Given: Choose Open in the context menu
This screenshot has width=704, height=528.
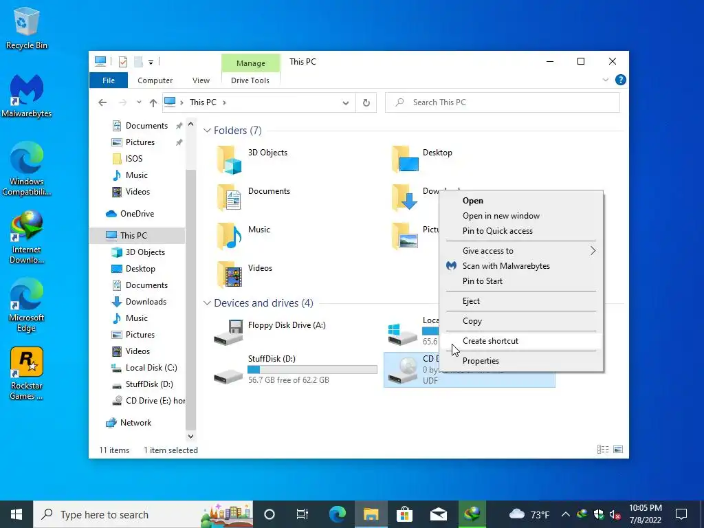Looking at the screenshot, I should [521, 201].
